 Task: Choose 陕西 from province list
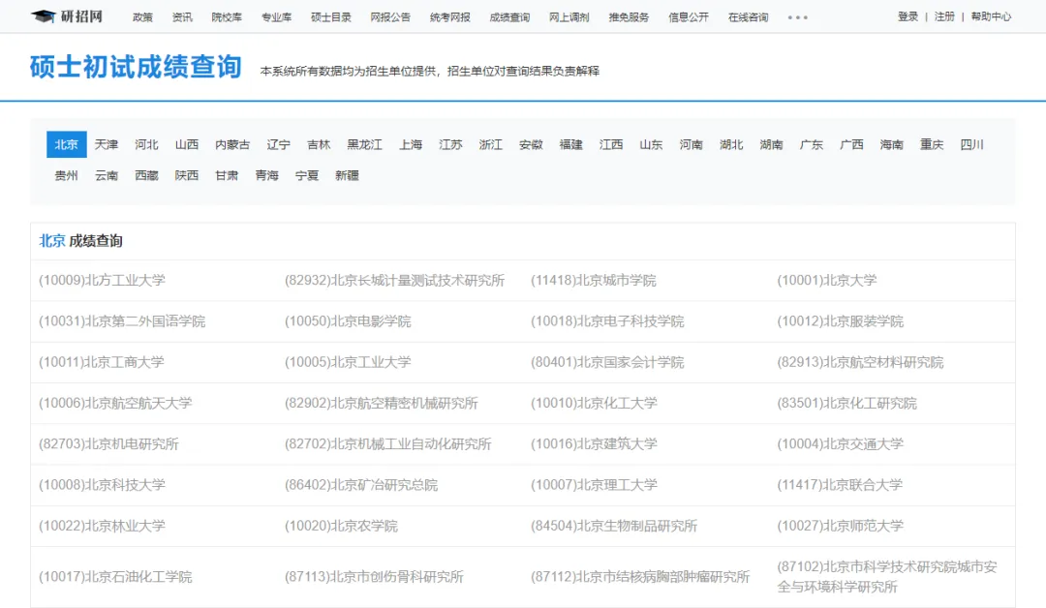187,175
